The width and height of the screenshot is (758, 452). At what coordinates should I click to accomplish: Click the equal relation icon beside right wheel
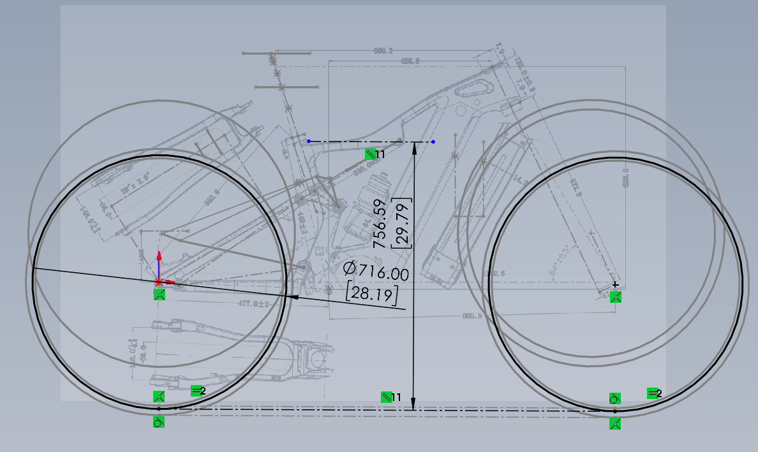(653, 393)
